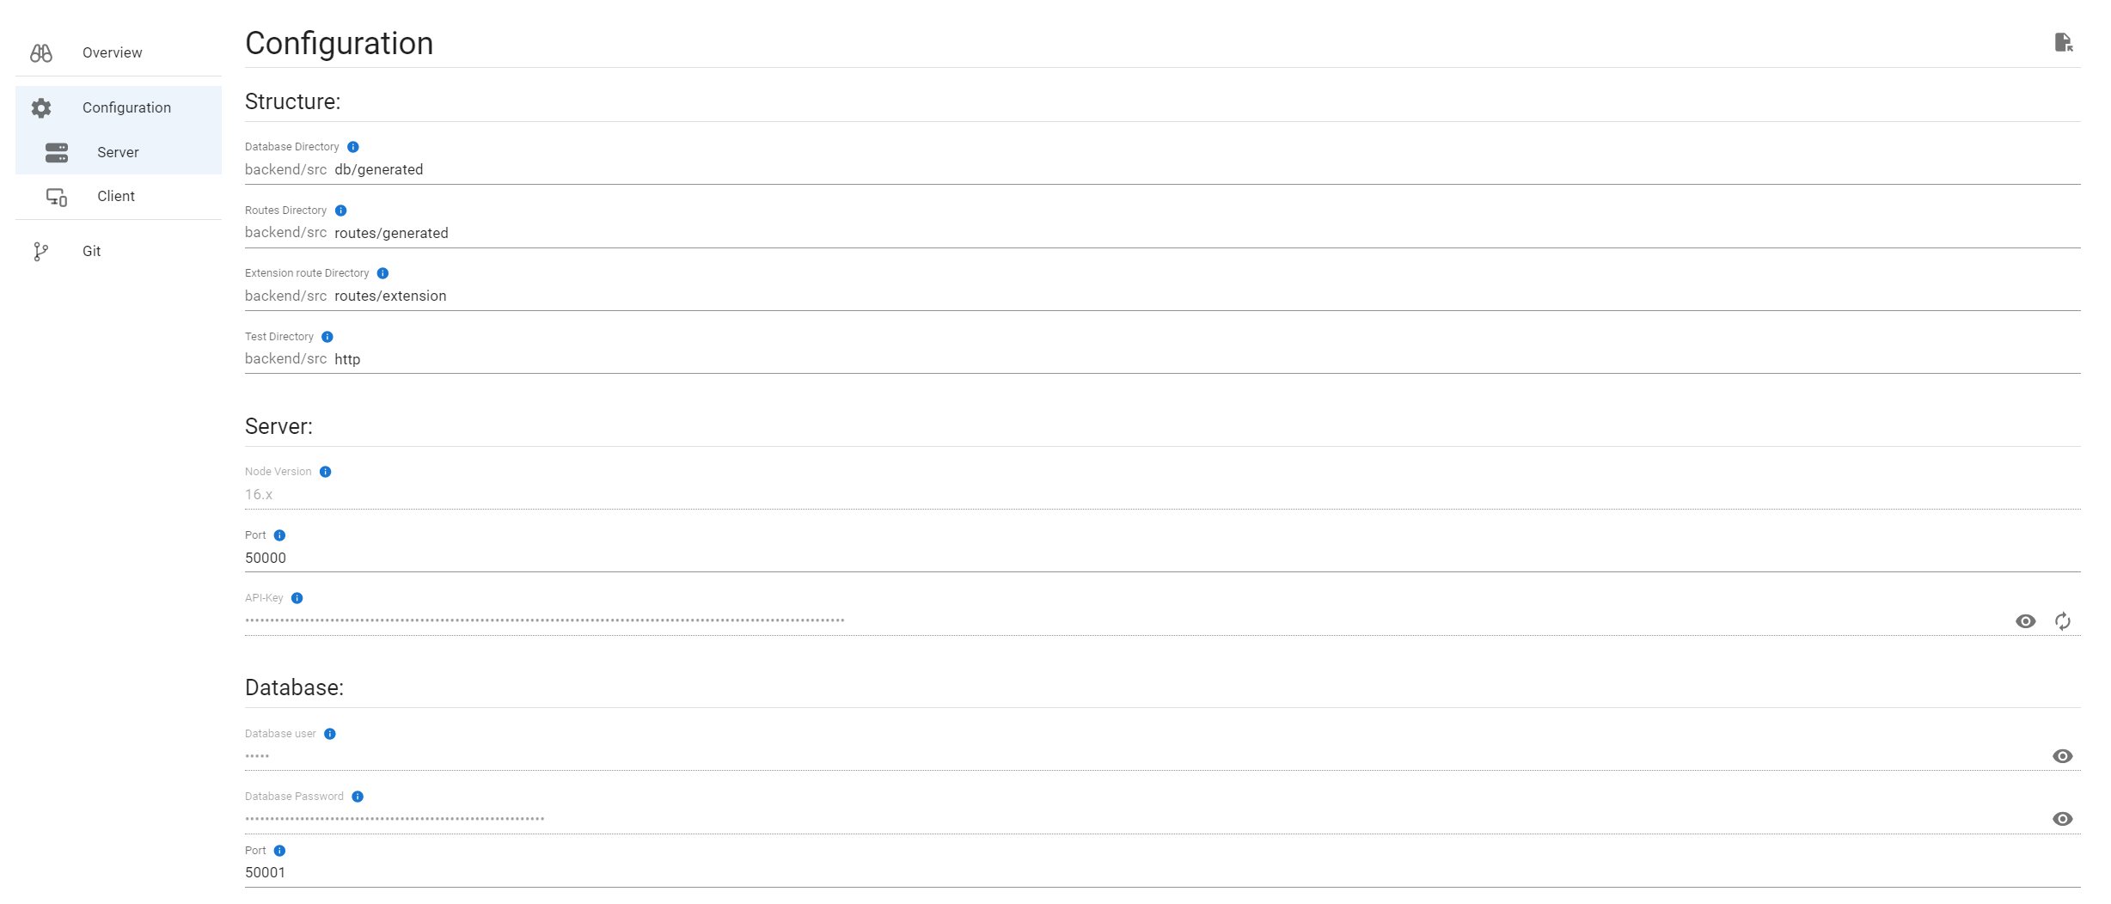Select Configuration in the sidebar
The height and width of the screenshot is (904, 2111).
(x=126, y=107)
